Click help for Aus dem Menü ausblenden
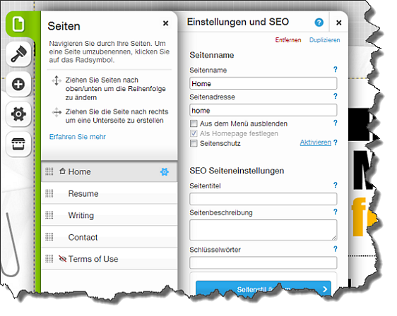Image resolution: width=397 pixels, height=316 pixels. click(x=336, y=123)
